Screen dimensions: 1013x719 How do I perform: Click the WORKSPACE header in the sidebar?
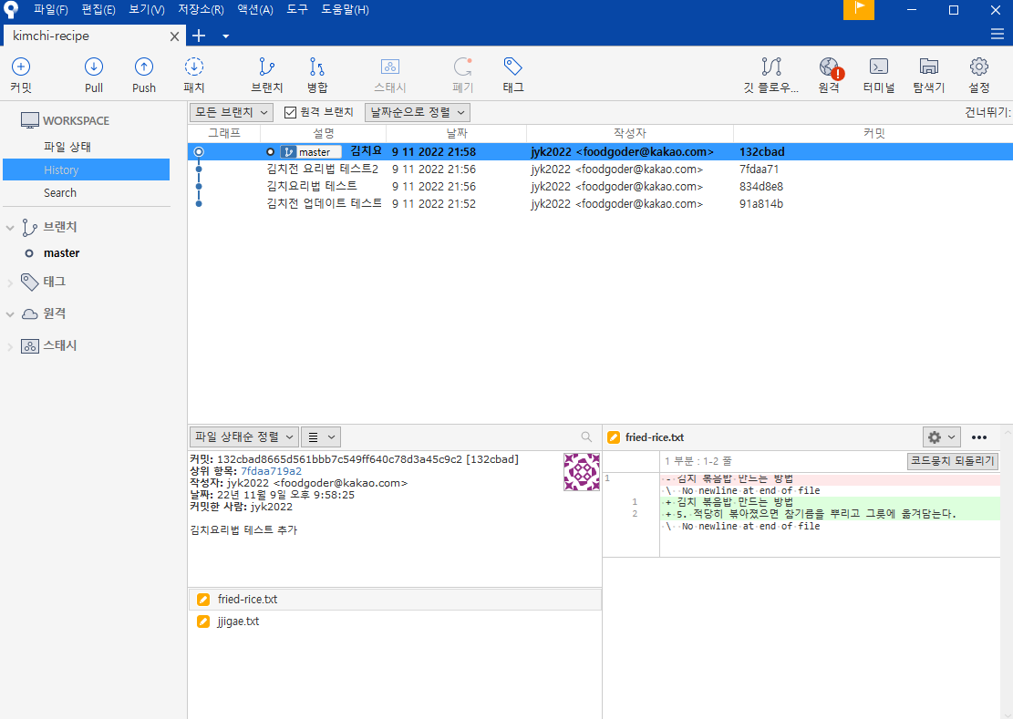[x=65, y=120]
